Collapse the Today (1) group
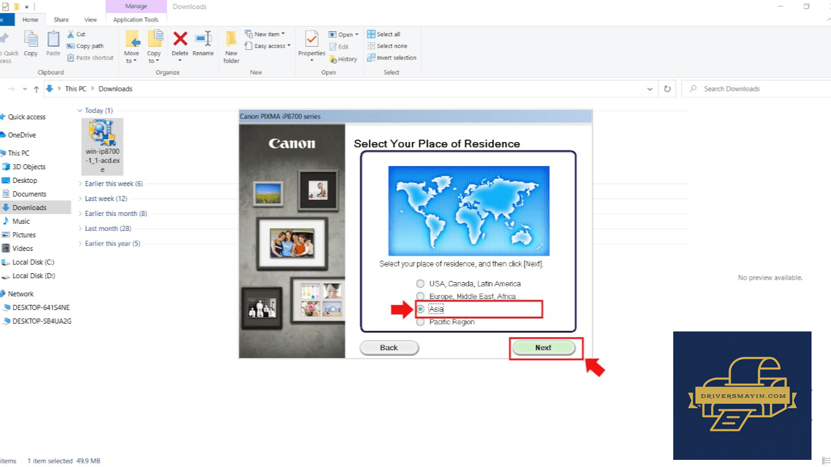 coord(81,111)
